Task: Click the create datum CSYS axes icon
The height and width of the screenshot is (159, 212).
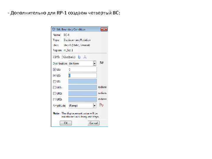Action: pos(85,57)
